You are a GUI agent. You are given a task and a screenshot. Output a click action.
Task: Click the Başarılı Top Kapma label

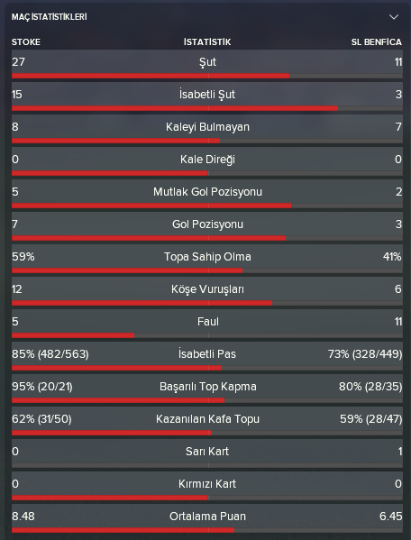click(x=208, y=387)
